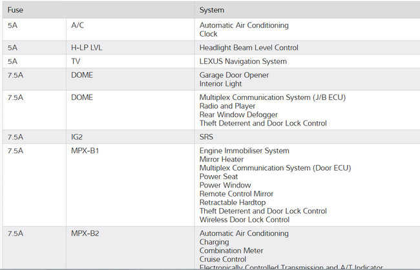420x270 pixels.
Task: Select the Engine Immobiliser System entry
Action: [x=244, y=151]
